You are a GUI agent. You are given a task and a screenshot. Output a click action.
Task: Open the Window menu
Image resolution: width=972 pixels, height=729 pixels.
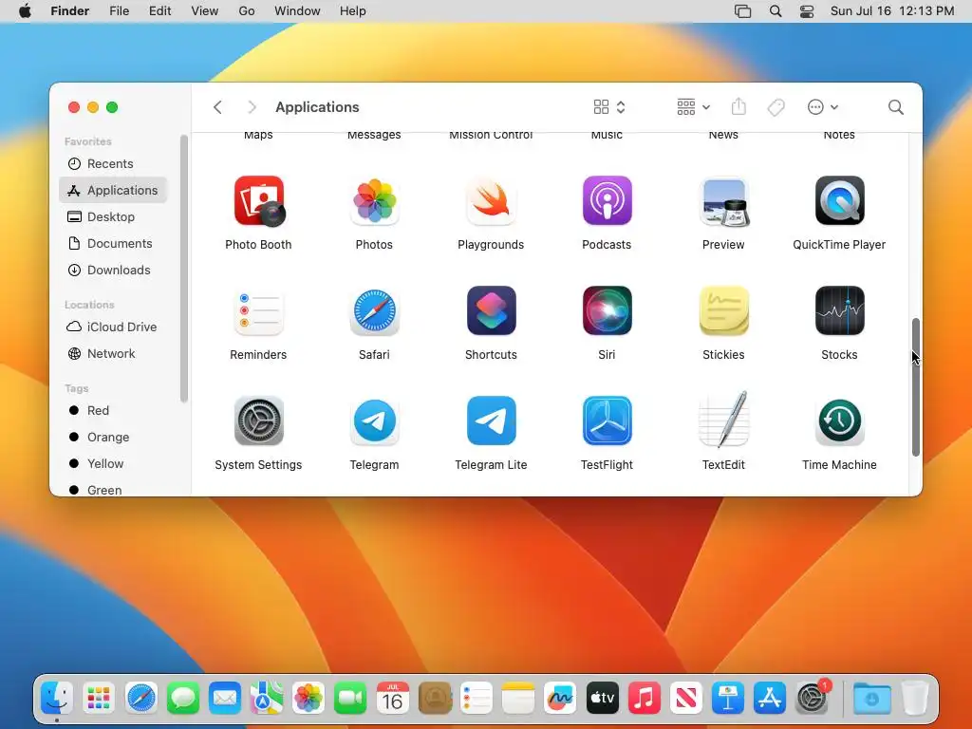(x=297, y=11)
